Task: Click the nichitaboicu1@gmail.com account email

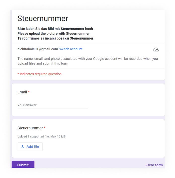Action: coord(38,49)
